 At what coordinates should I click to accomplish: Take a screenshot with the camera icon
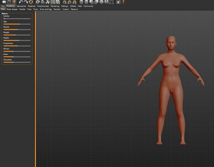[118, 2]
